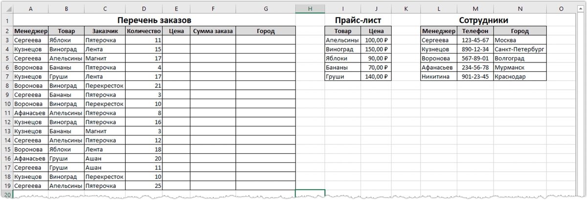Select phone number '123-45-67'
The height and width of the screenshot is (200, 587).
475,40
